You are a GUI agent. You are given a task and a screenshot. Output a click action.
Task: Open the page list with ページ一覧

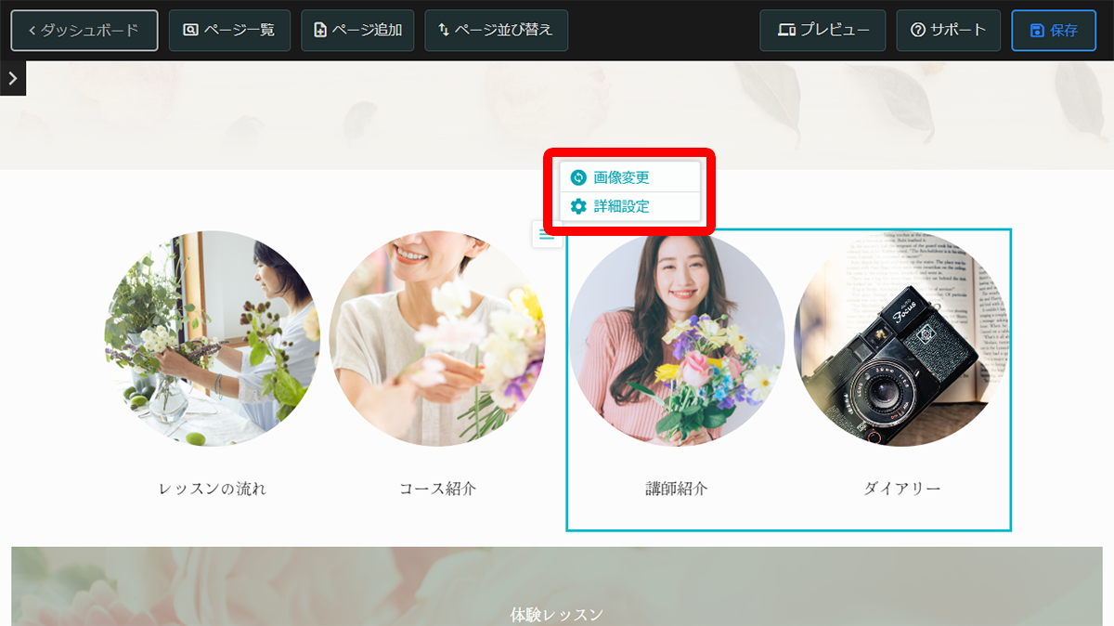[x=229, y=30]
